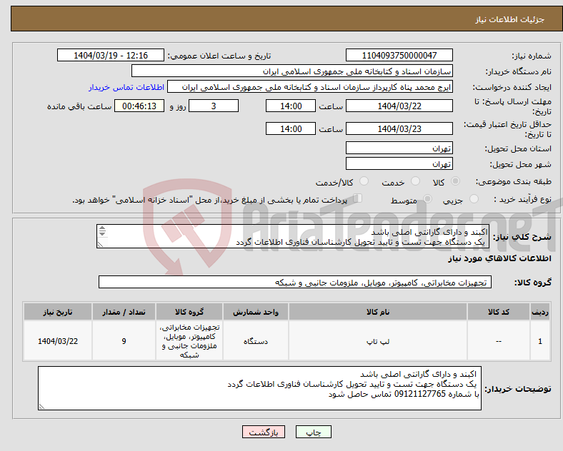Click the quantity cell showing 9
The width and height of the screenshot is (563, 451).
124,341
